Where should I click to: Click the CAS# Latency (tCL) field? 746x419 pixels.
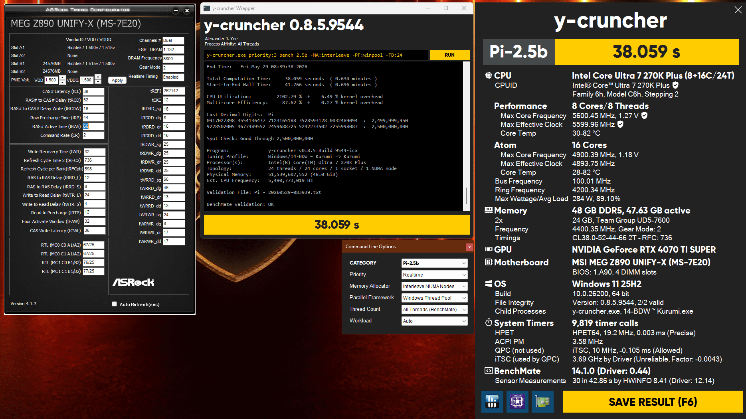coord(93,91)
